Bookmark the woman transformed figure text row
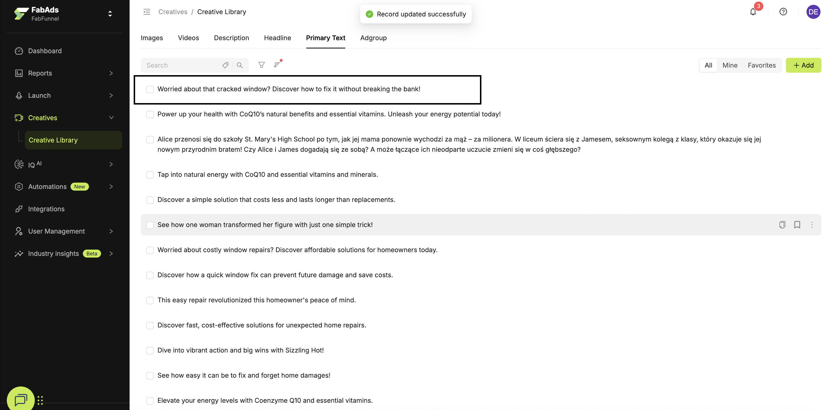 click(x=797, y=225)
